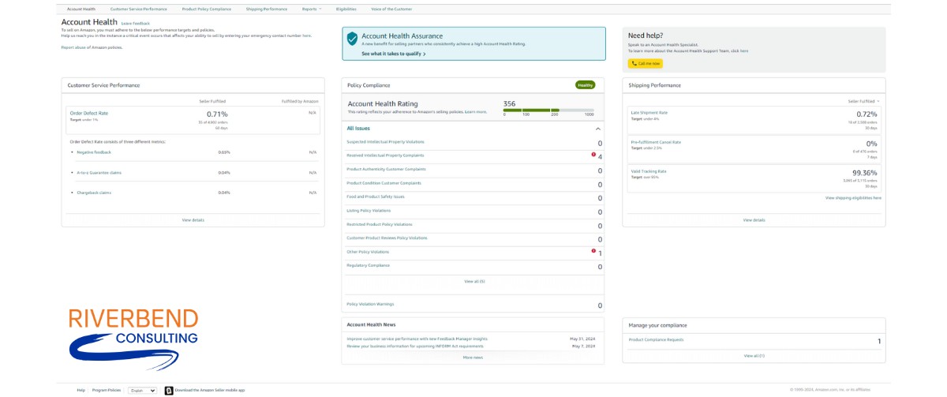
Task: Click View shipping eligibilities here
Action: pyautogui.click(x=854, y=198)
